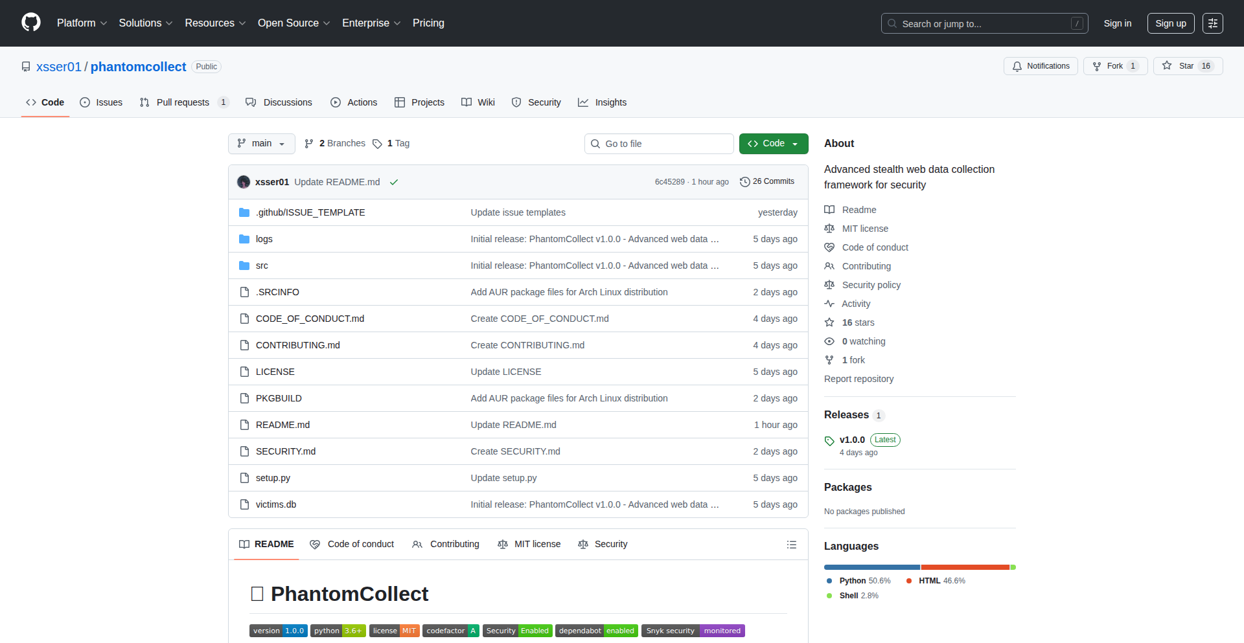Click the README book icon in sidebar
Viewport: 1244px width, 643px height.
coord(829,209)
